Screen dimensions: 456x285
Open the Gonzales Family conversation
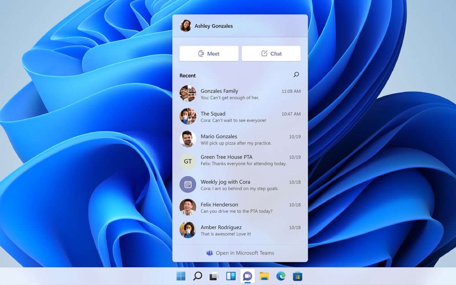point(240,94)
